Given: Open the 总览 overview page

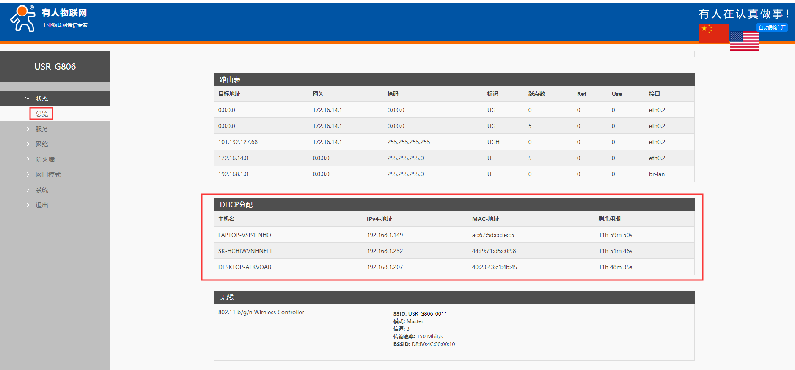Looking at the screenshot, I should tap(41, 114).
